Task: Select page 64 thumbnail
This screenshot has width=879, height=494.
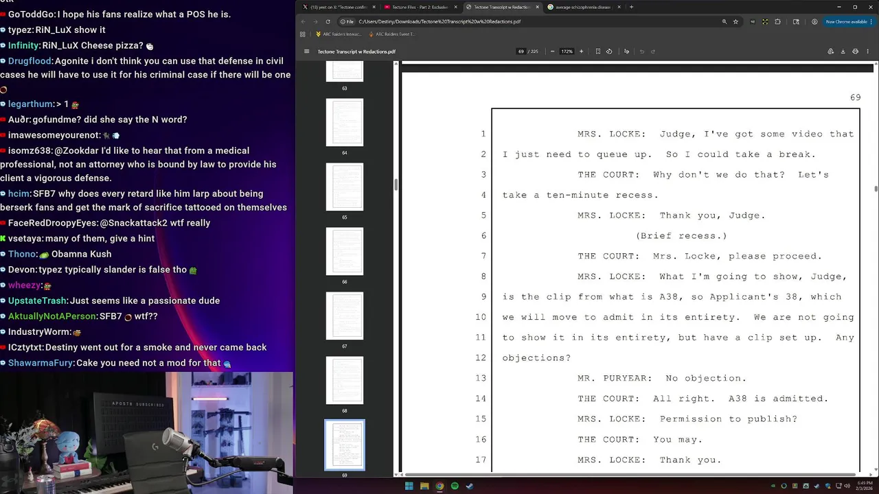Action: [x=345, y=123]
